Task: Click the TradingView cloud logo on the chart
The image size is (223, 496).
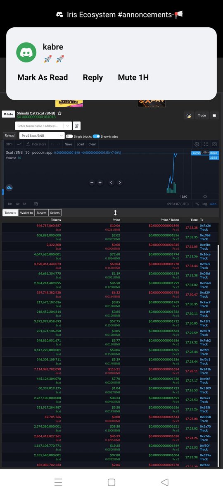Action: pos(9,188)
